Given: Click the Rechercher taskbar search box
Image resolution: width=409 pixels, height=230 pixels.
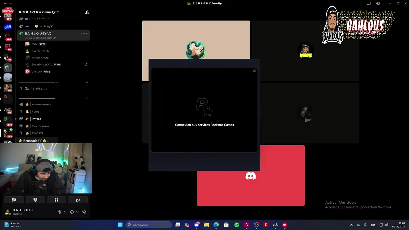Looking at the screenshot, I should [149, 225].
